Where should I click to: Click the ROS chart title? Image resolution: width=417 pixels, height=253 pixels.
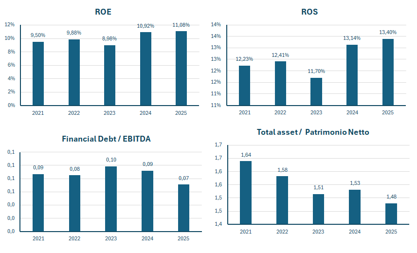point(309,12)
